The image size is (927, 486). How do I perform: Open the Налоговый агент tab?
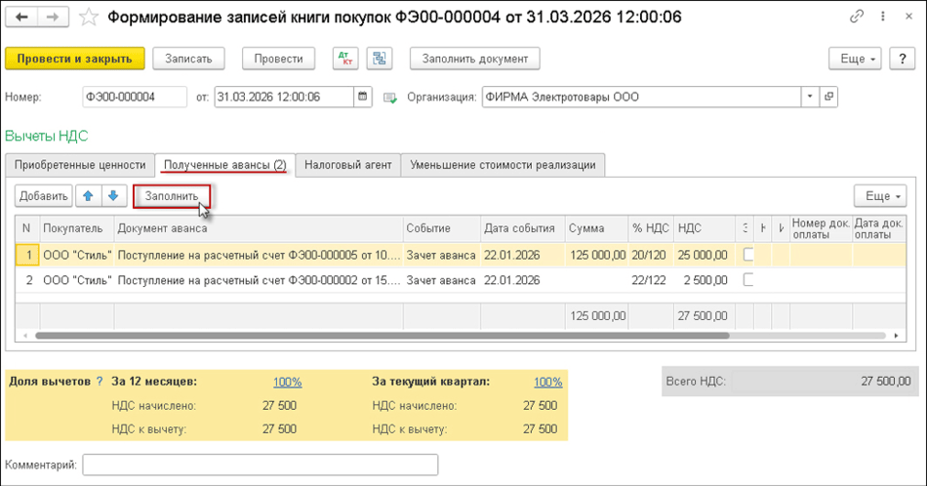[347, 165]
